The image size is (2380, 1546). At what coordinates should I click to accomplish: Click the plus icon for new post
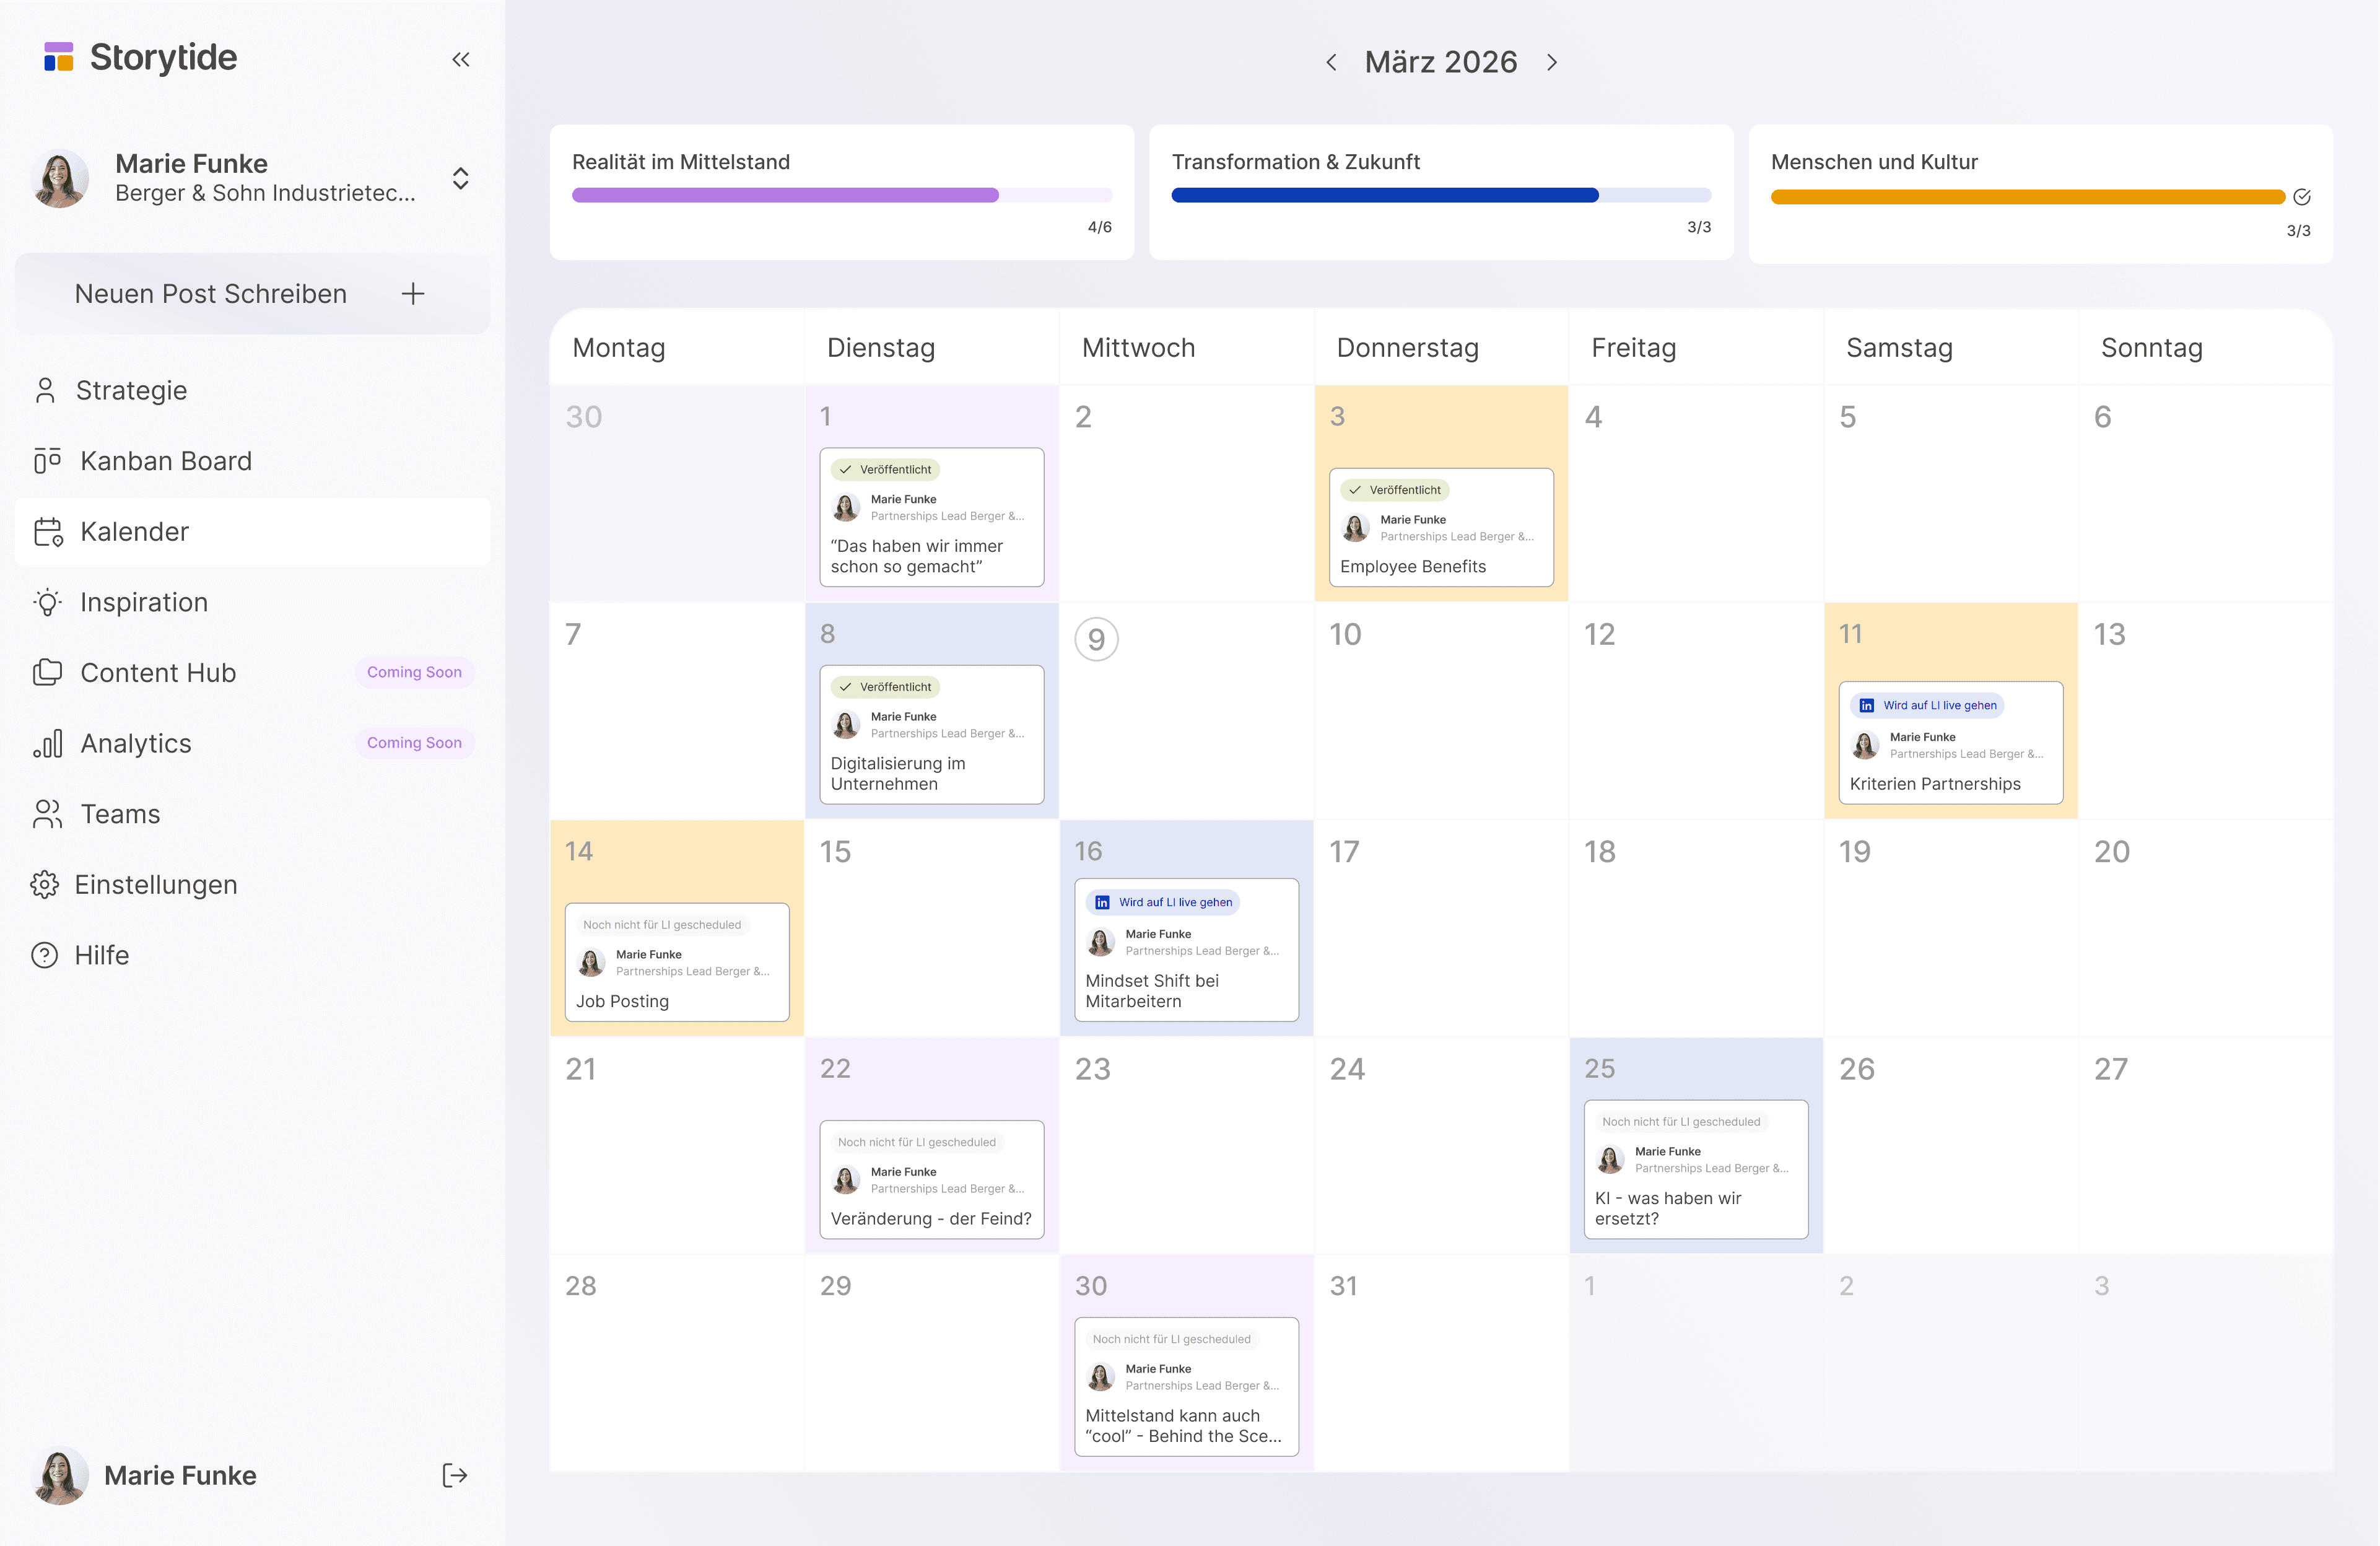click(x=413, y=294)
